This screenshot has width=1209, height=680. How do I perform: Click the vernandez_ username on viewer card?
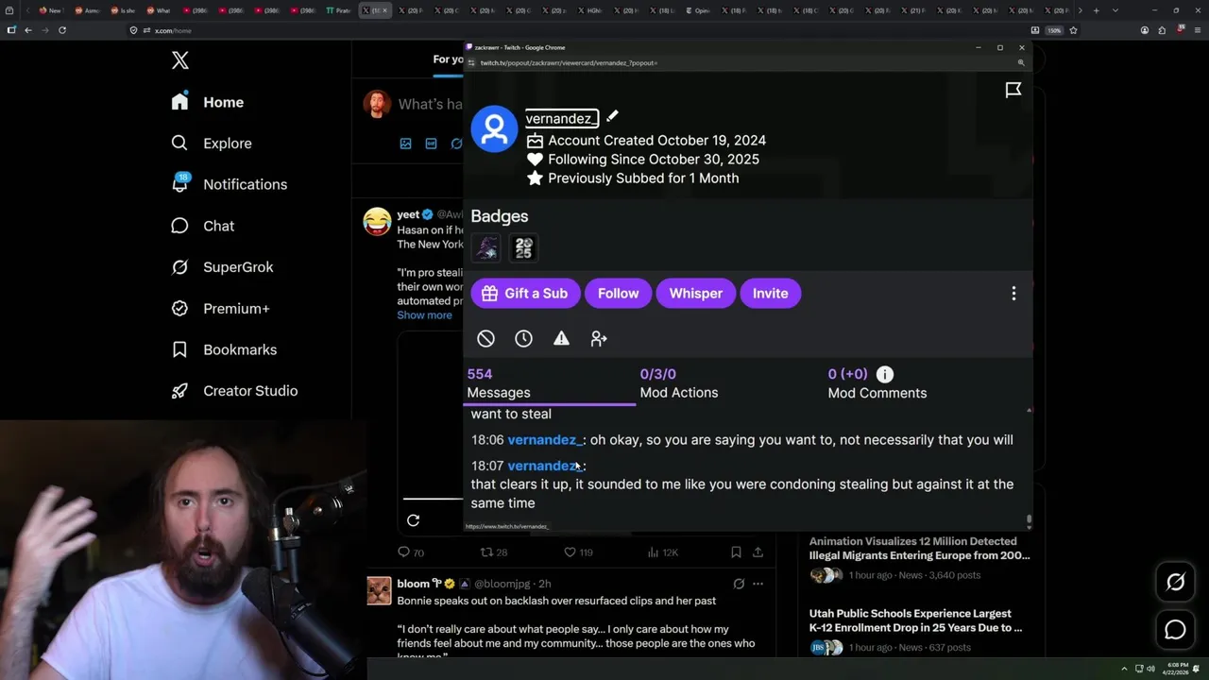pos(561,118)
